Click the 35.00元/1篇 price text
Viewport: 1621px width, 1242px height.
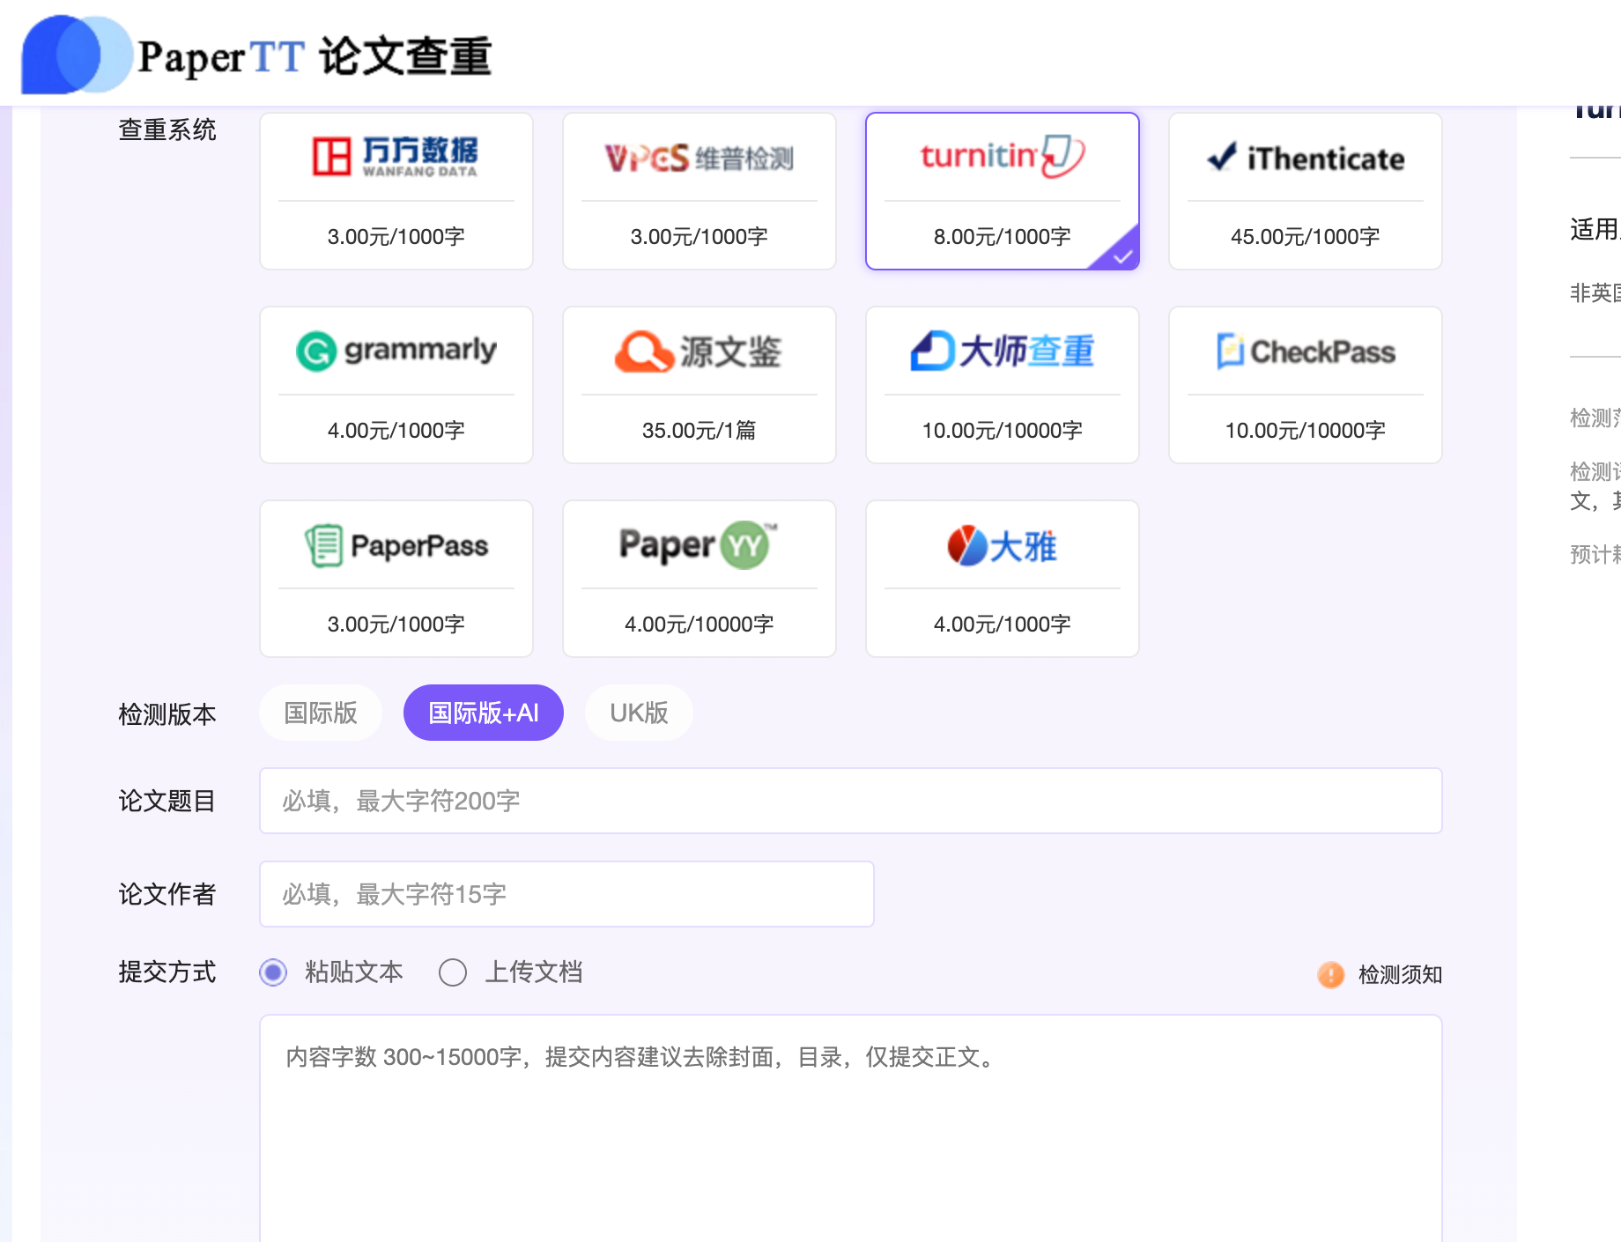699,430
